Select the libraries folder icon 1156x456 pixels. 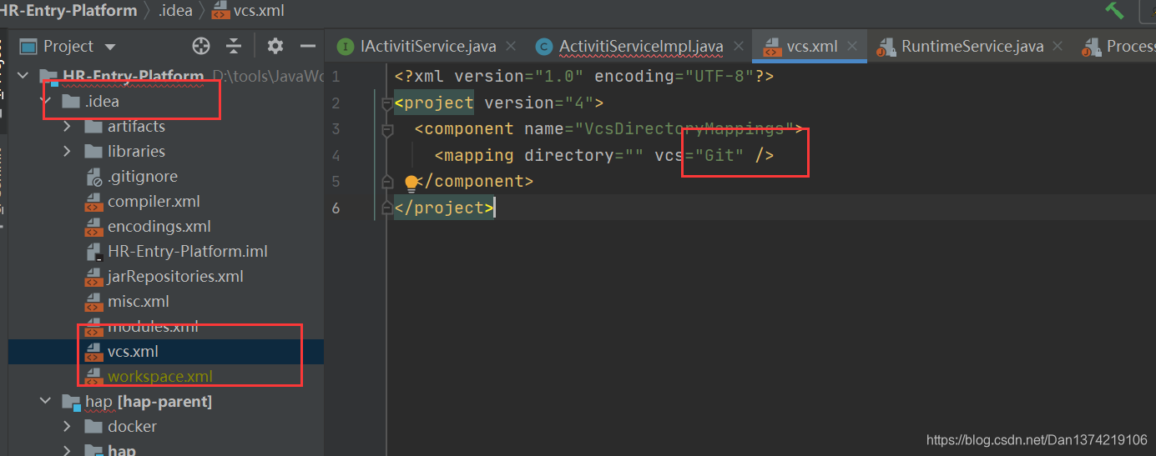(93, 152)
